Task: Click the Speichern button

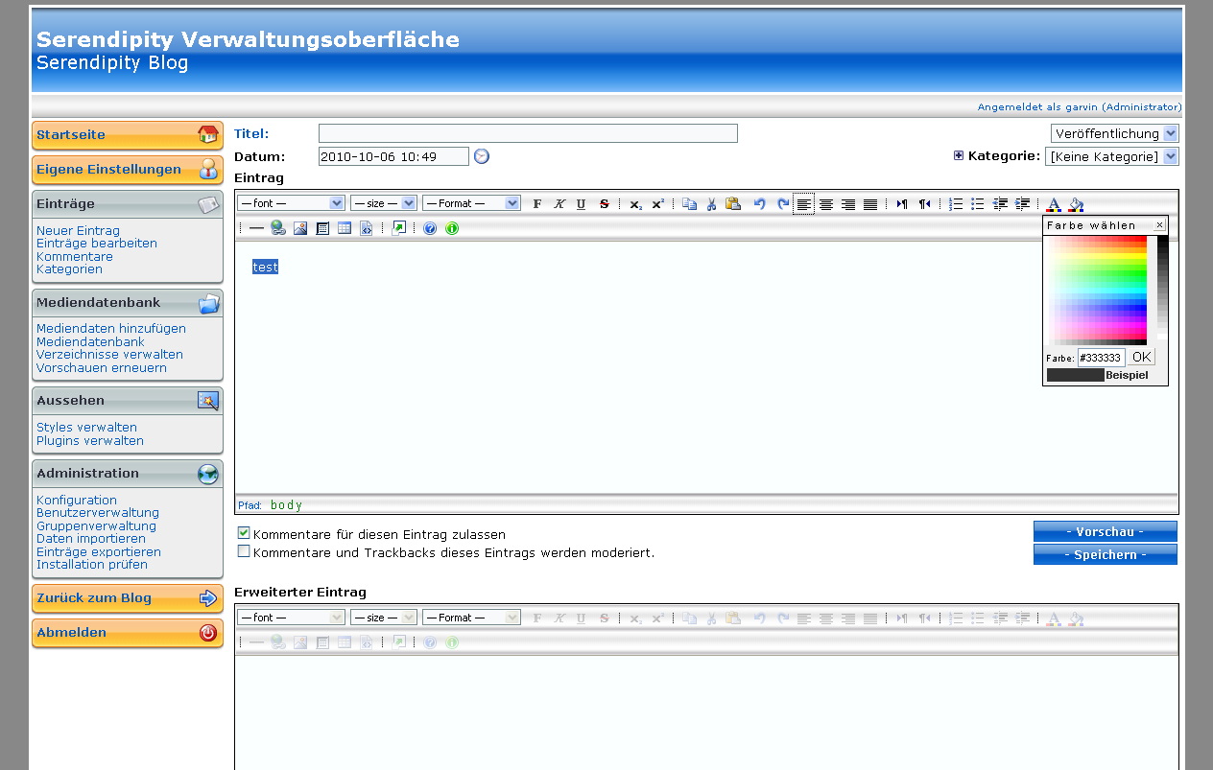Action: coord(1105,553)
